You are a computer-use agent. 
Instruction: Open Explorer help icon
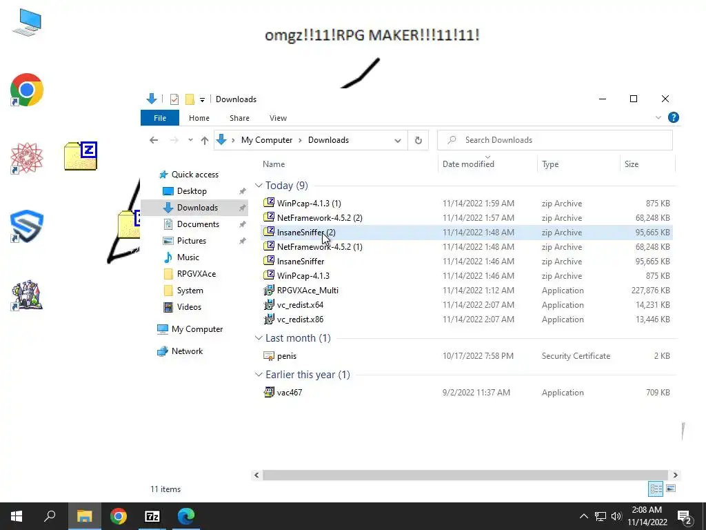click(x=674, y=117)
